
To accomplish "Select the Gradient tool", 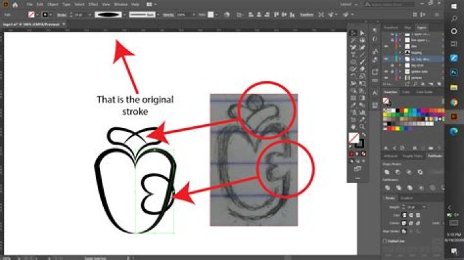I will click(362, 98).
